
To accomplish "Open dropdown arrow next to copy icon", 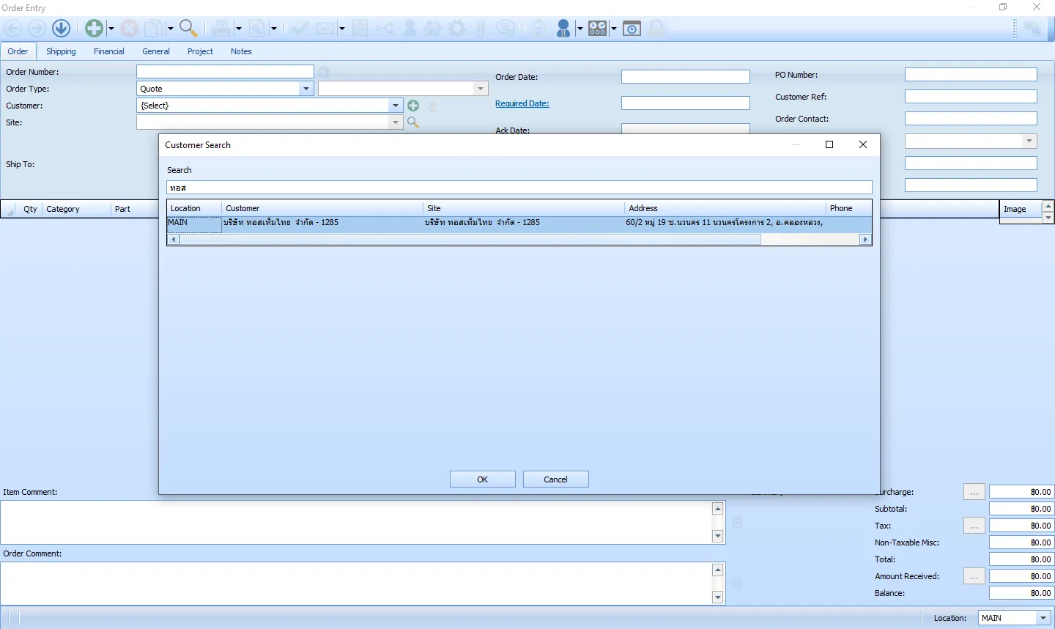I will (x=170, y=29).
